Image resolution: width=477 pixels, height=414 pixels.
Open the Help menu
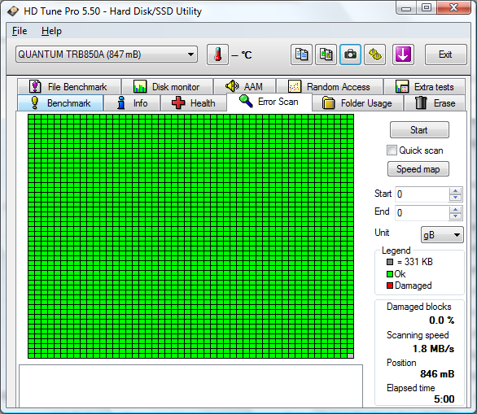(x=51, y=31)
